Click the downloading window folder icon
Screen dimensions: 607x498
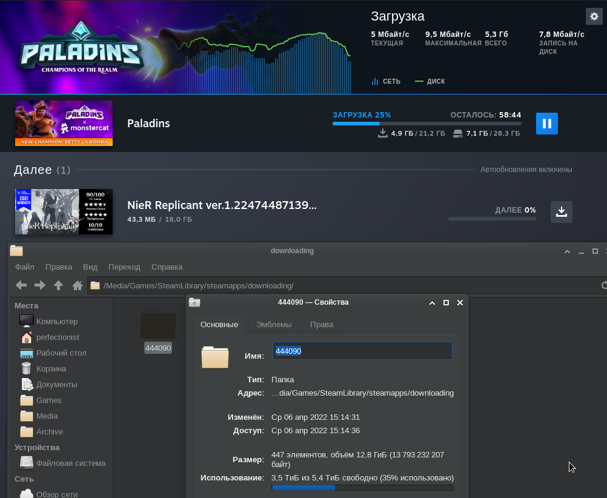coord(16,251)
